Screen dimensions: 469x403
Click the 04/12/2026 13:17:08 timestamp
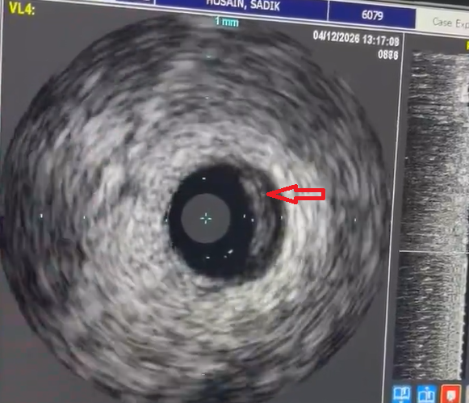coord(356,39)
